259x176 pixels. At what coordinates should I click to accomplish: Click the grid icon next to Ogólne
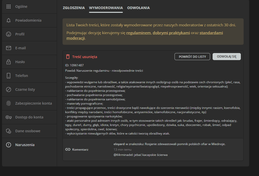[9, 7]
